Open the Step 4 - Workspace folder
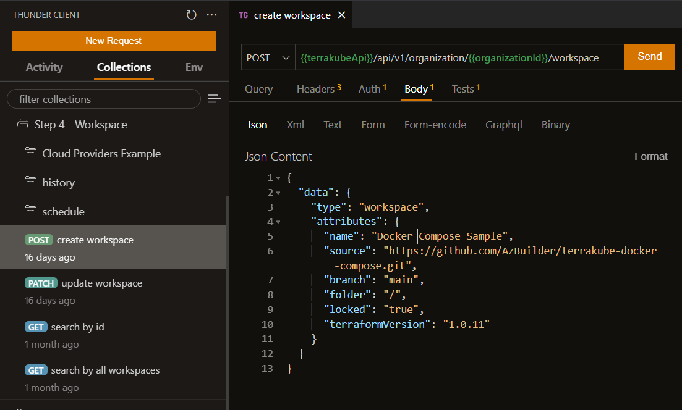This screenshot has width=682, height=410. click(x=80, y=125)
